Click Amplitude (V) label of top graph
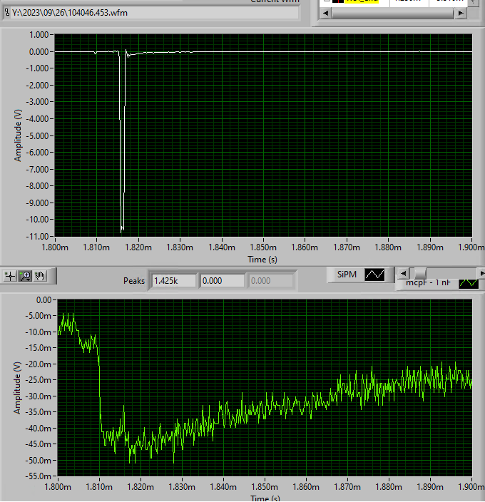Screen dimensions: 485x502 [18, 135]
